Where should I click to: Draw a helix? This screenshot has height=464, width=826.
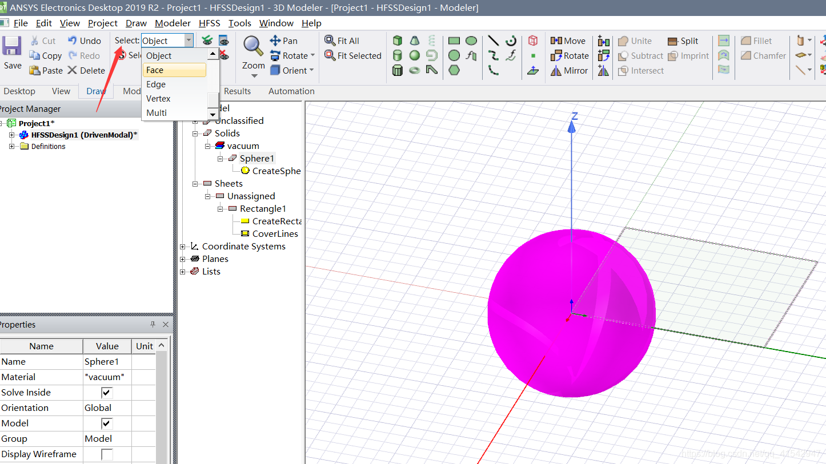pyautogui.click(x=432, y=41)
